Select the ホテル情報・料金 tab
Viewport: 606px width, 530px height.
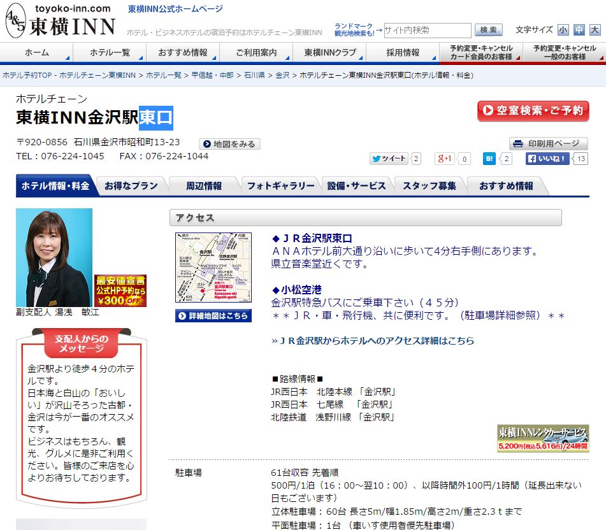(55, 186)
